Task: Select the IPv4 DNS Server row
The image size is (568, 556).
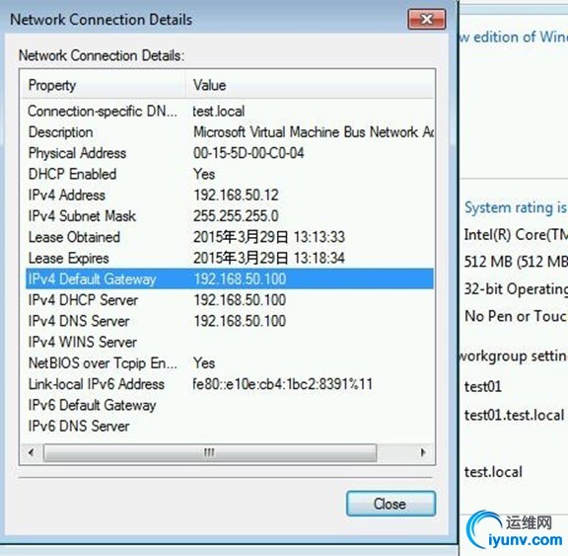Action: 230,321
